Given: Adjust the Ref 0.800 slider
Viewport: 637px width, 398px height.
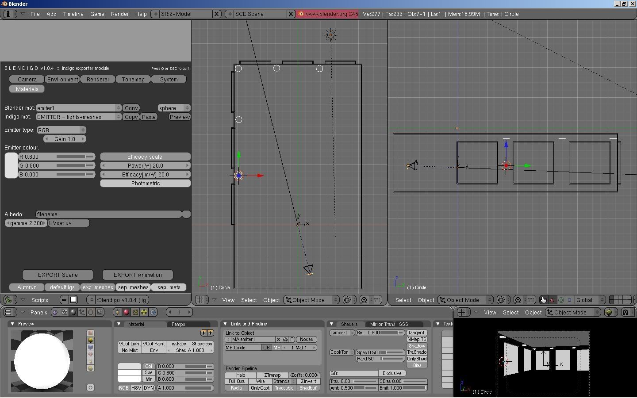Looking at the screenshot, I should tap(380, 333).
